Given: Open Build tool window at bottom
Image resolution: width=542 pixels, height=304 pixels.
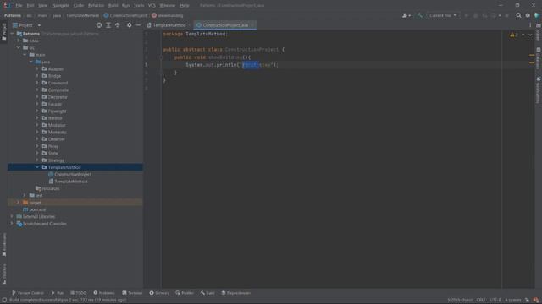Looking at the screenshot, I should click(x=207, y=293).
